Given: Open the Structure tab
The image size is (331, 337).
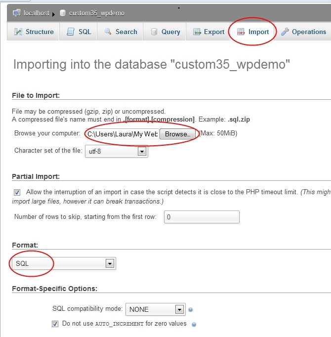Looking at the screenshot, I should (33, 32).
